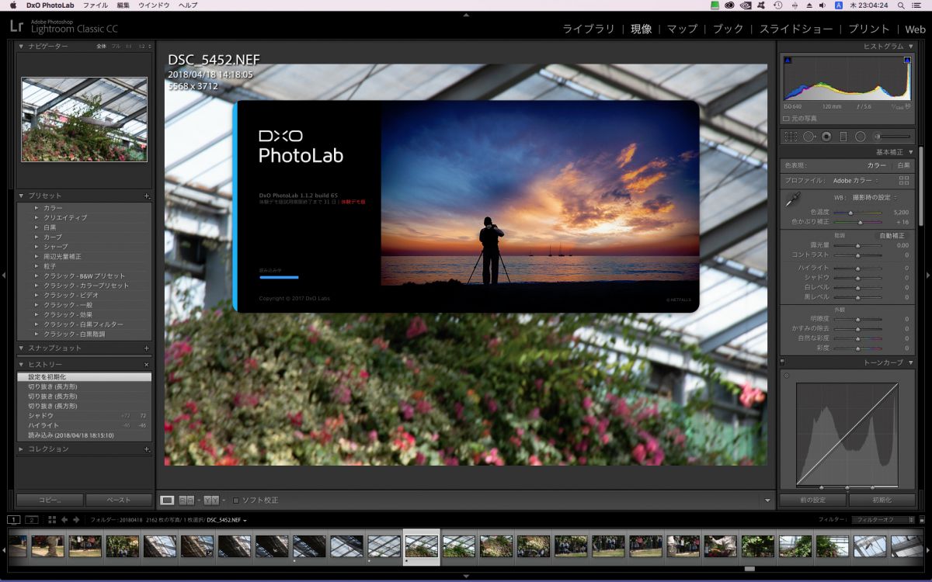Screen dimensions: 932x582
Task: Open Creative Cloud icon in menu bar
Action: (x=729, y=5)
